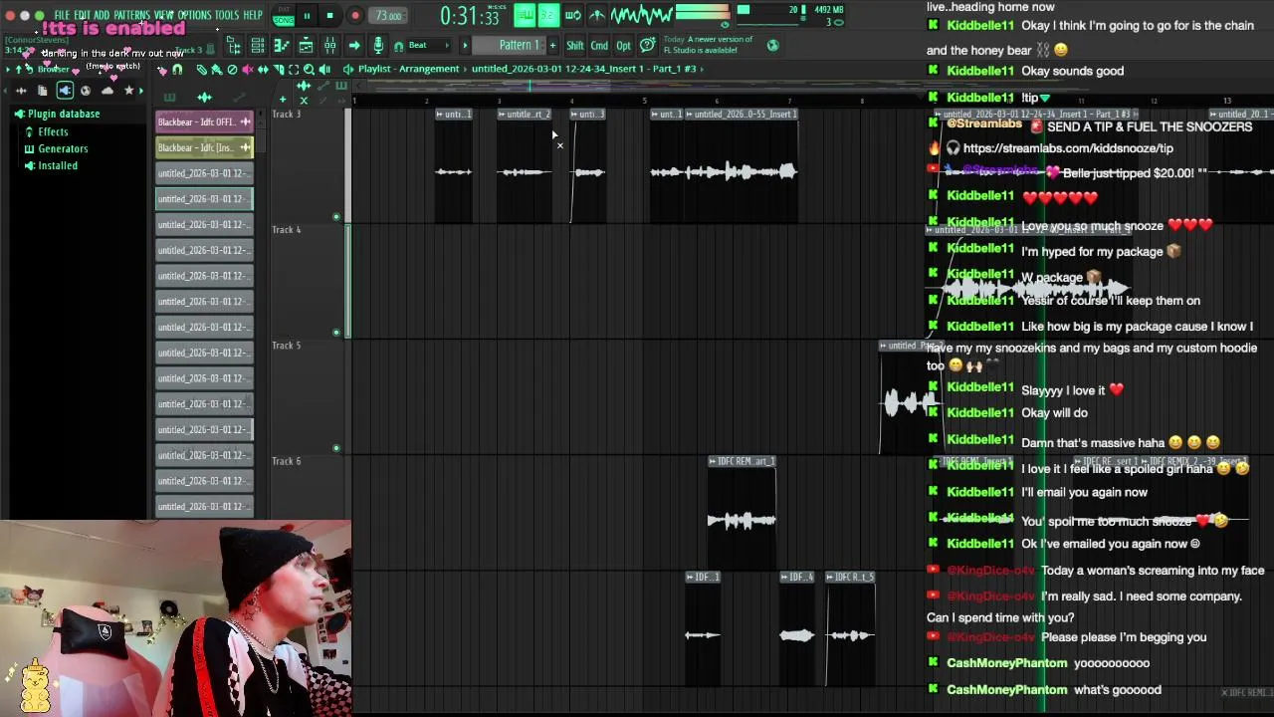The image size is (1274, 717).
Task: Open the OPTIONS menu
Action: tap(195, 16)
